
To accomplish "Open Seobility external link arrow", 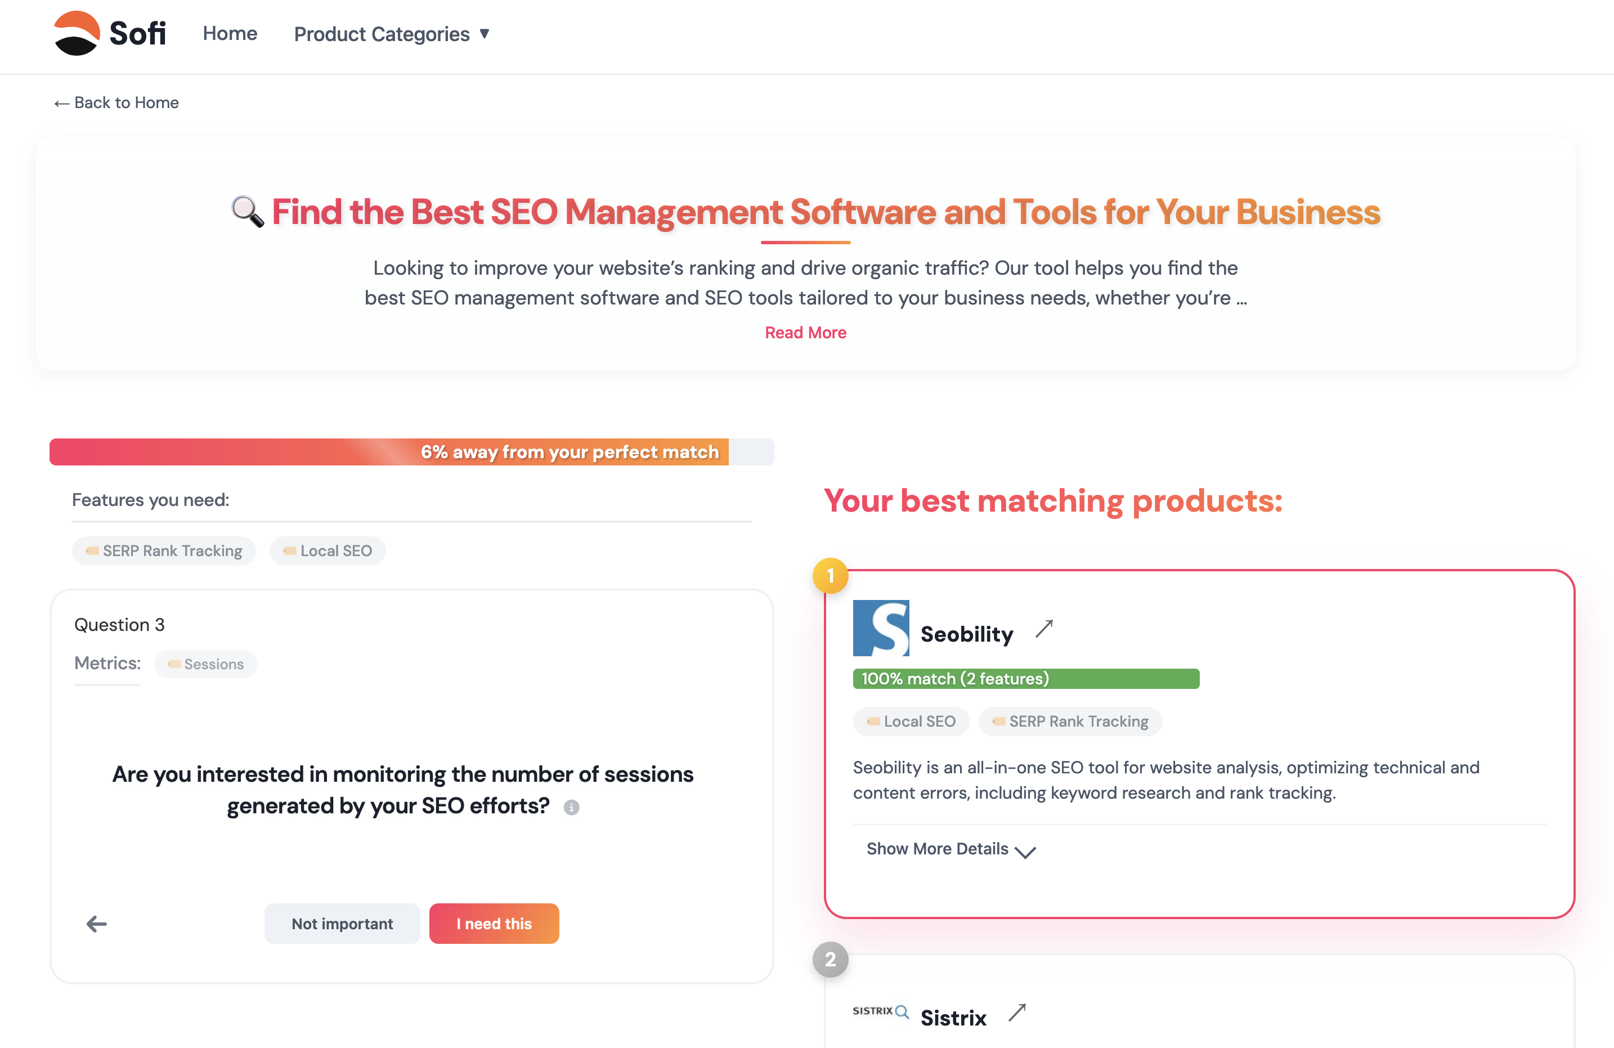I will (x=1044, y=629).
